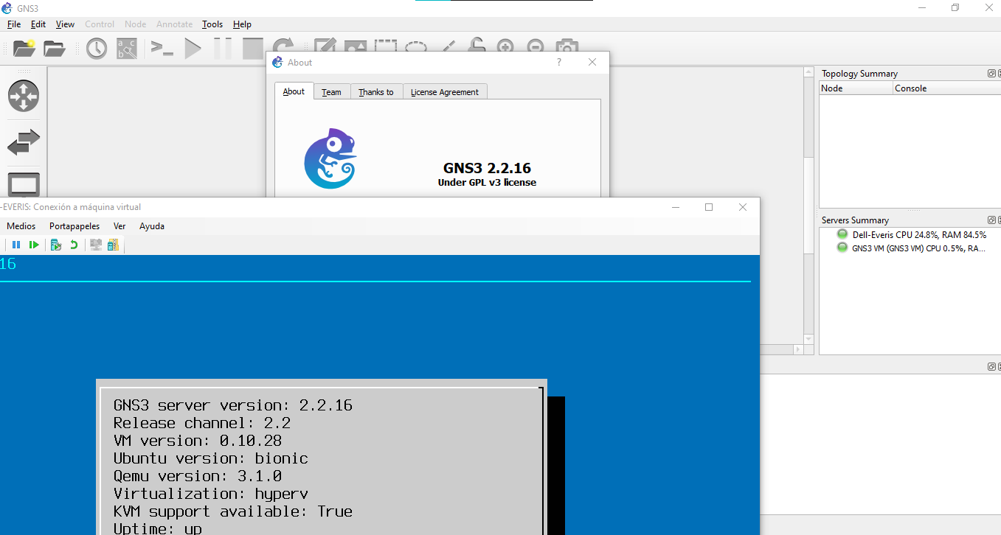Start all nodes with the play icon
Screen dimensions: 1001x535
point(193,49)
